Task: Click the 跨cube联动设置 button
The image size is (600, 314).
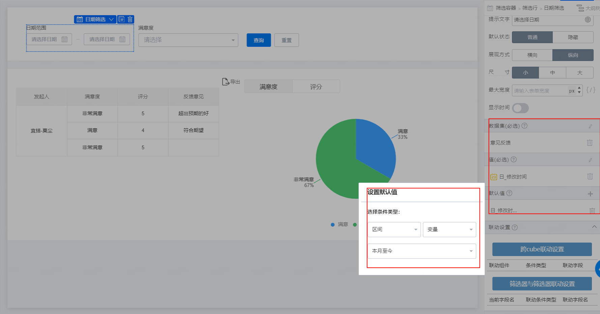Action: 542,249
